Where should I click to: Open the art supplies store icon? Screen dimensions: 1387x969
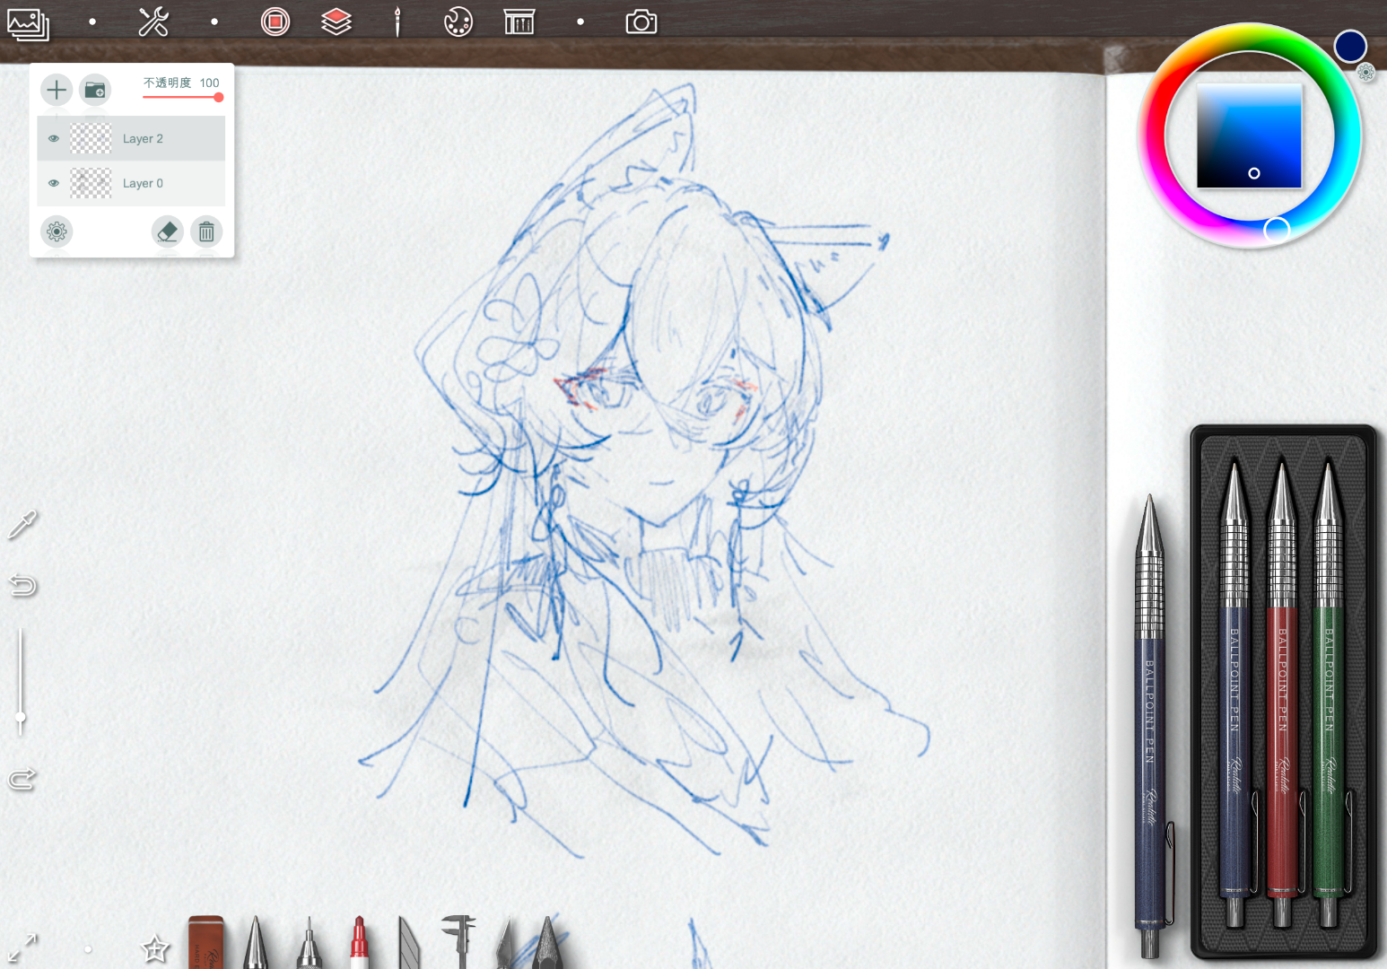(x=519, y=22)
